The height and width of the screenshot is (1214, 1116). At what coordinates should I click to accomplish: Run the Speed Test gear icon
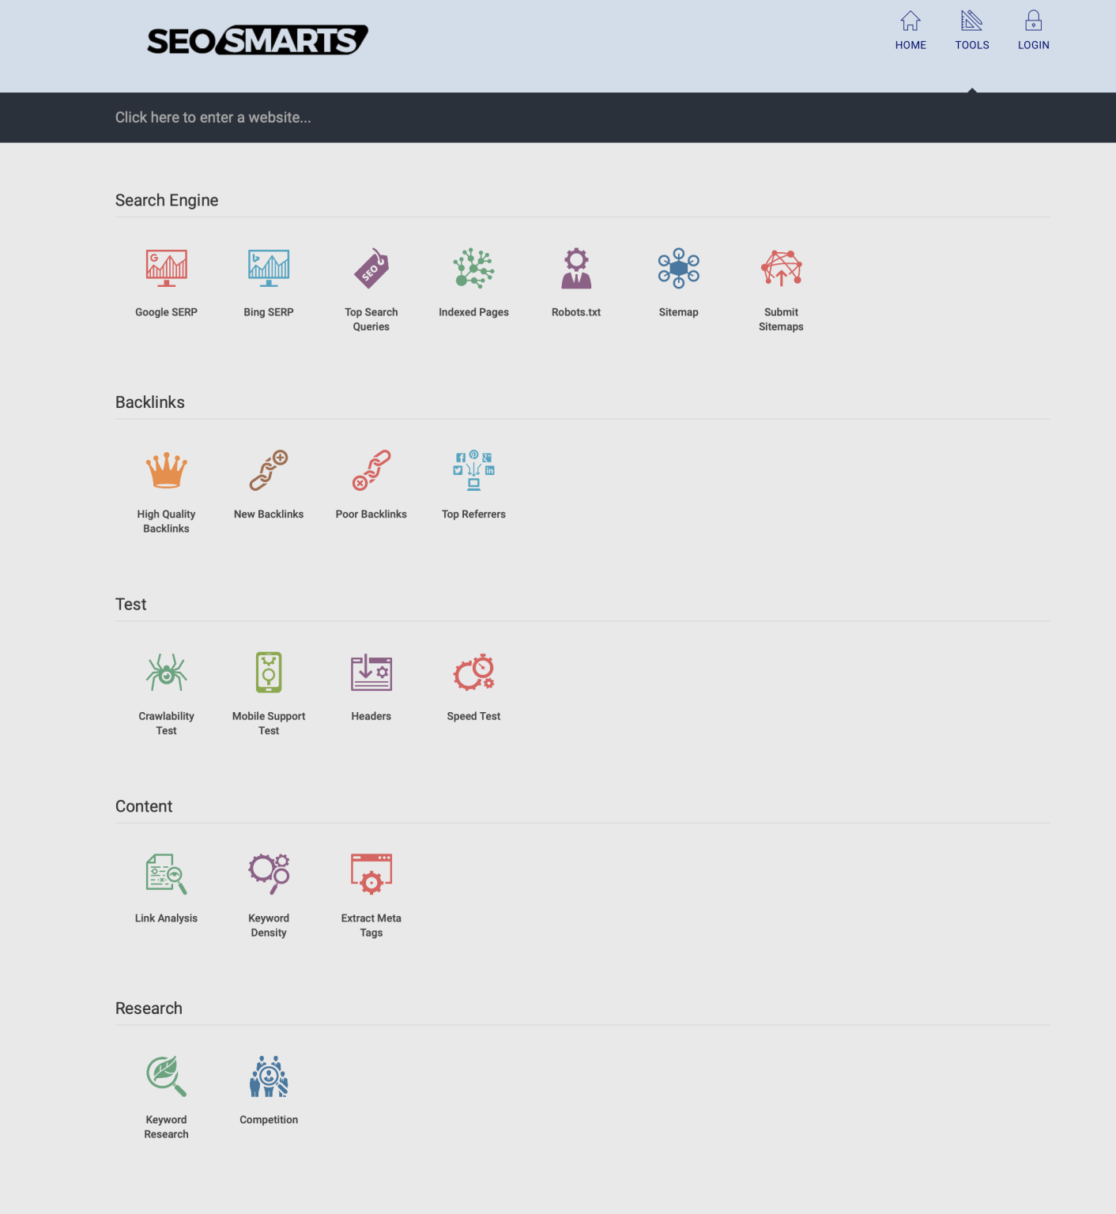473,673
